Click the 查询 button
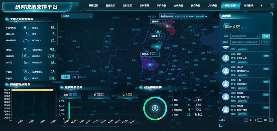Image resolution: width=277 pixels, height=131 pixels. [x=266, y=36]
